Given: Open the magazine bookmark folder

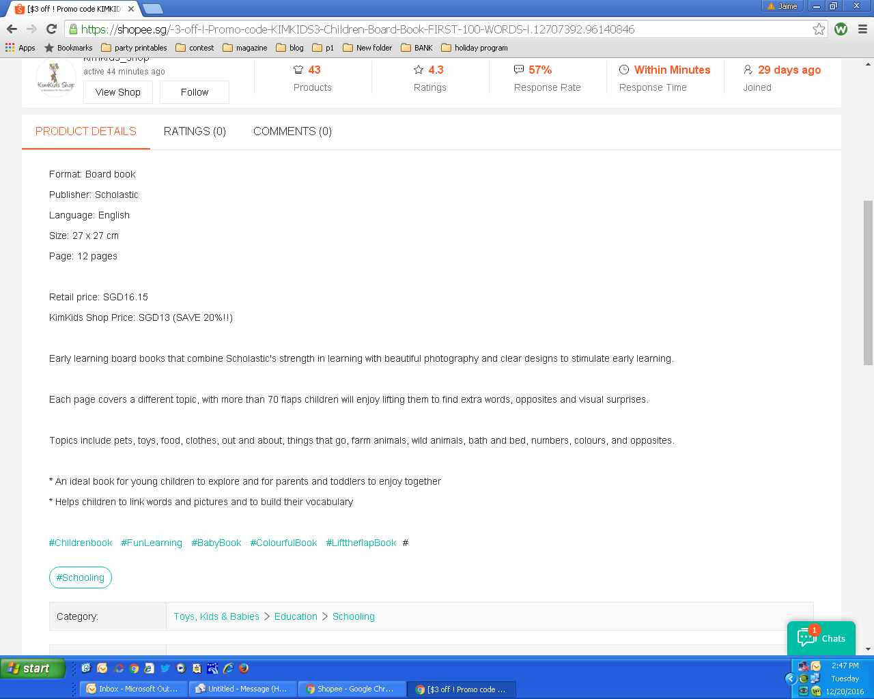Looking at the screenshot, I should 244,48.
